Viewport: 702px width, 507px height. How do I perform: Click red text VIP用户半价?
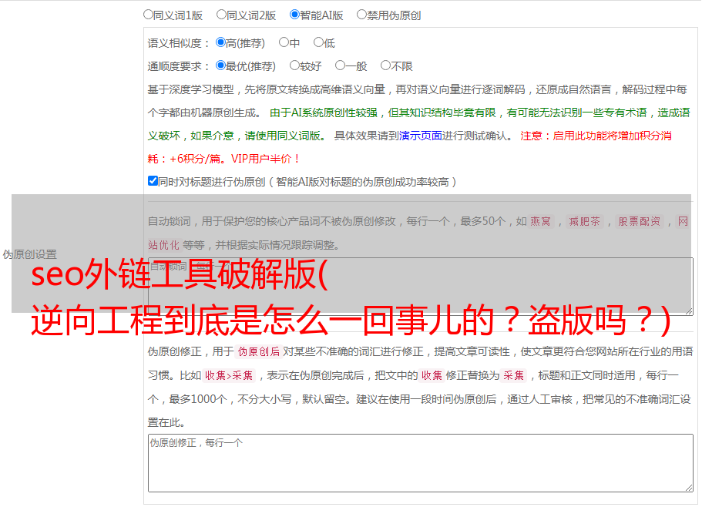pyautogui.click(x=265, y=159)
